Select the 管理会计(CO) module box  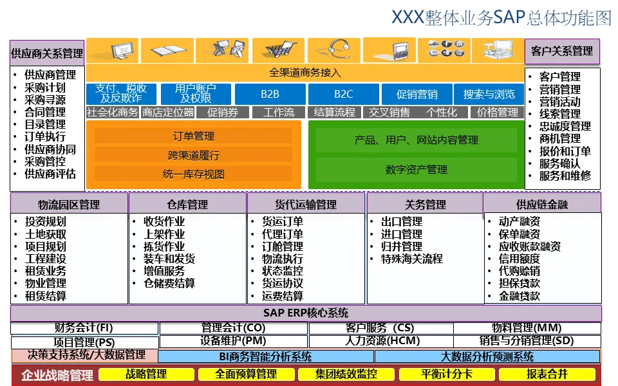(x=233, y=328)
